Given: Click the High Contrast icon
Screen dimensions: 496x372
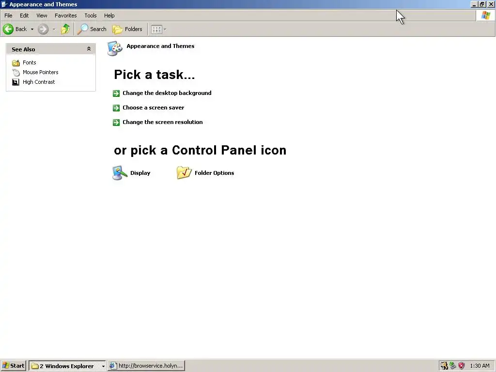Looking at the screenshot, I should [x=15, y=82].
